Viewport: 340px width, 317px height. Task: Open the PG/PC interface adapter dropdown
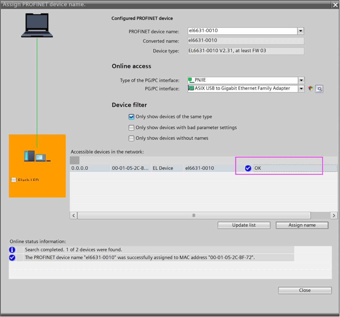point(301,88)
